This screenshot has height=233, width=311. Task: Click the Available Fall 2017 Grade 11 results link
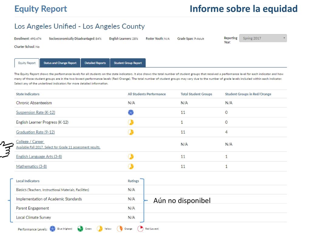[58, 147]
